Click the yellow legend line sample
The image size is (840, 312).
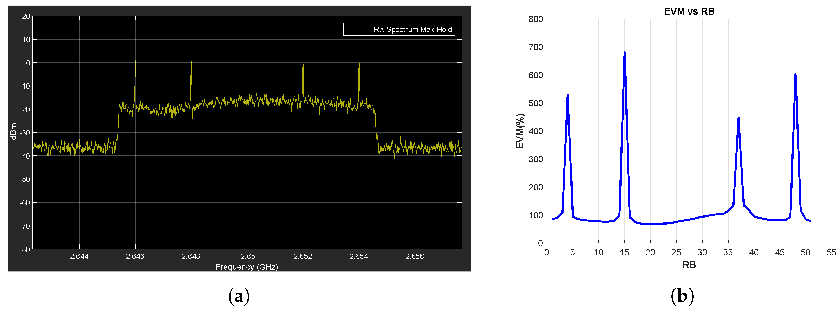click(x=358, y=29)
